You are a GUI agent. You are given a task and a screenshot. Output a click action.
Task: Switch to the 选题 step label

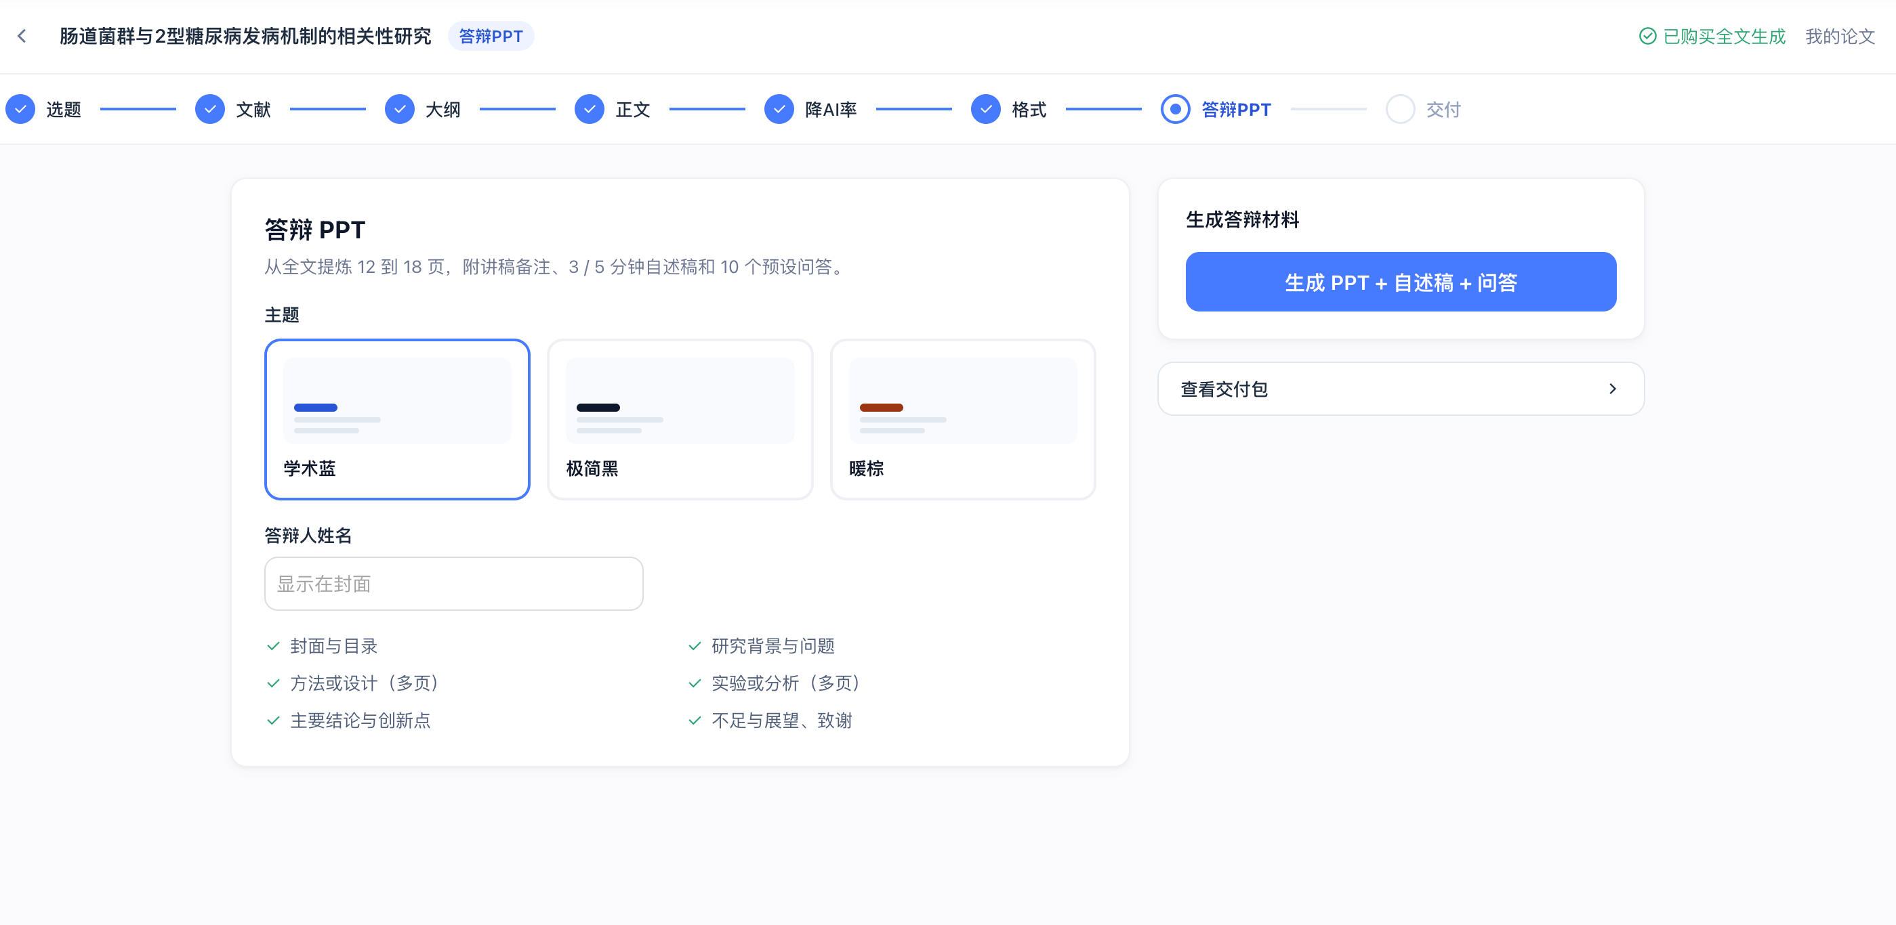coord(63,110)
